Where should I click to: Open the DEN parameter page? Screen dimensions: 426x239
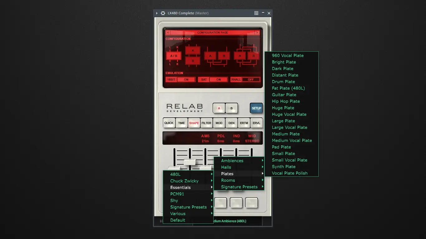(231, 123)
